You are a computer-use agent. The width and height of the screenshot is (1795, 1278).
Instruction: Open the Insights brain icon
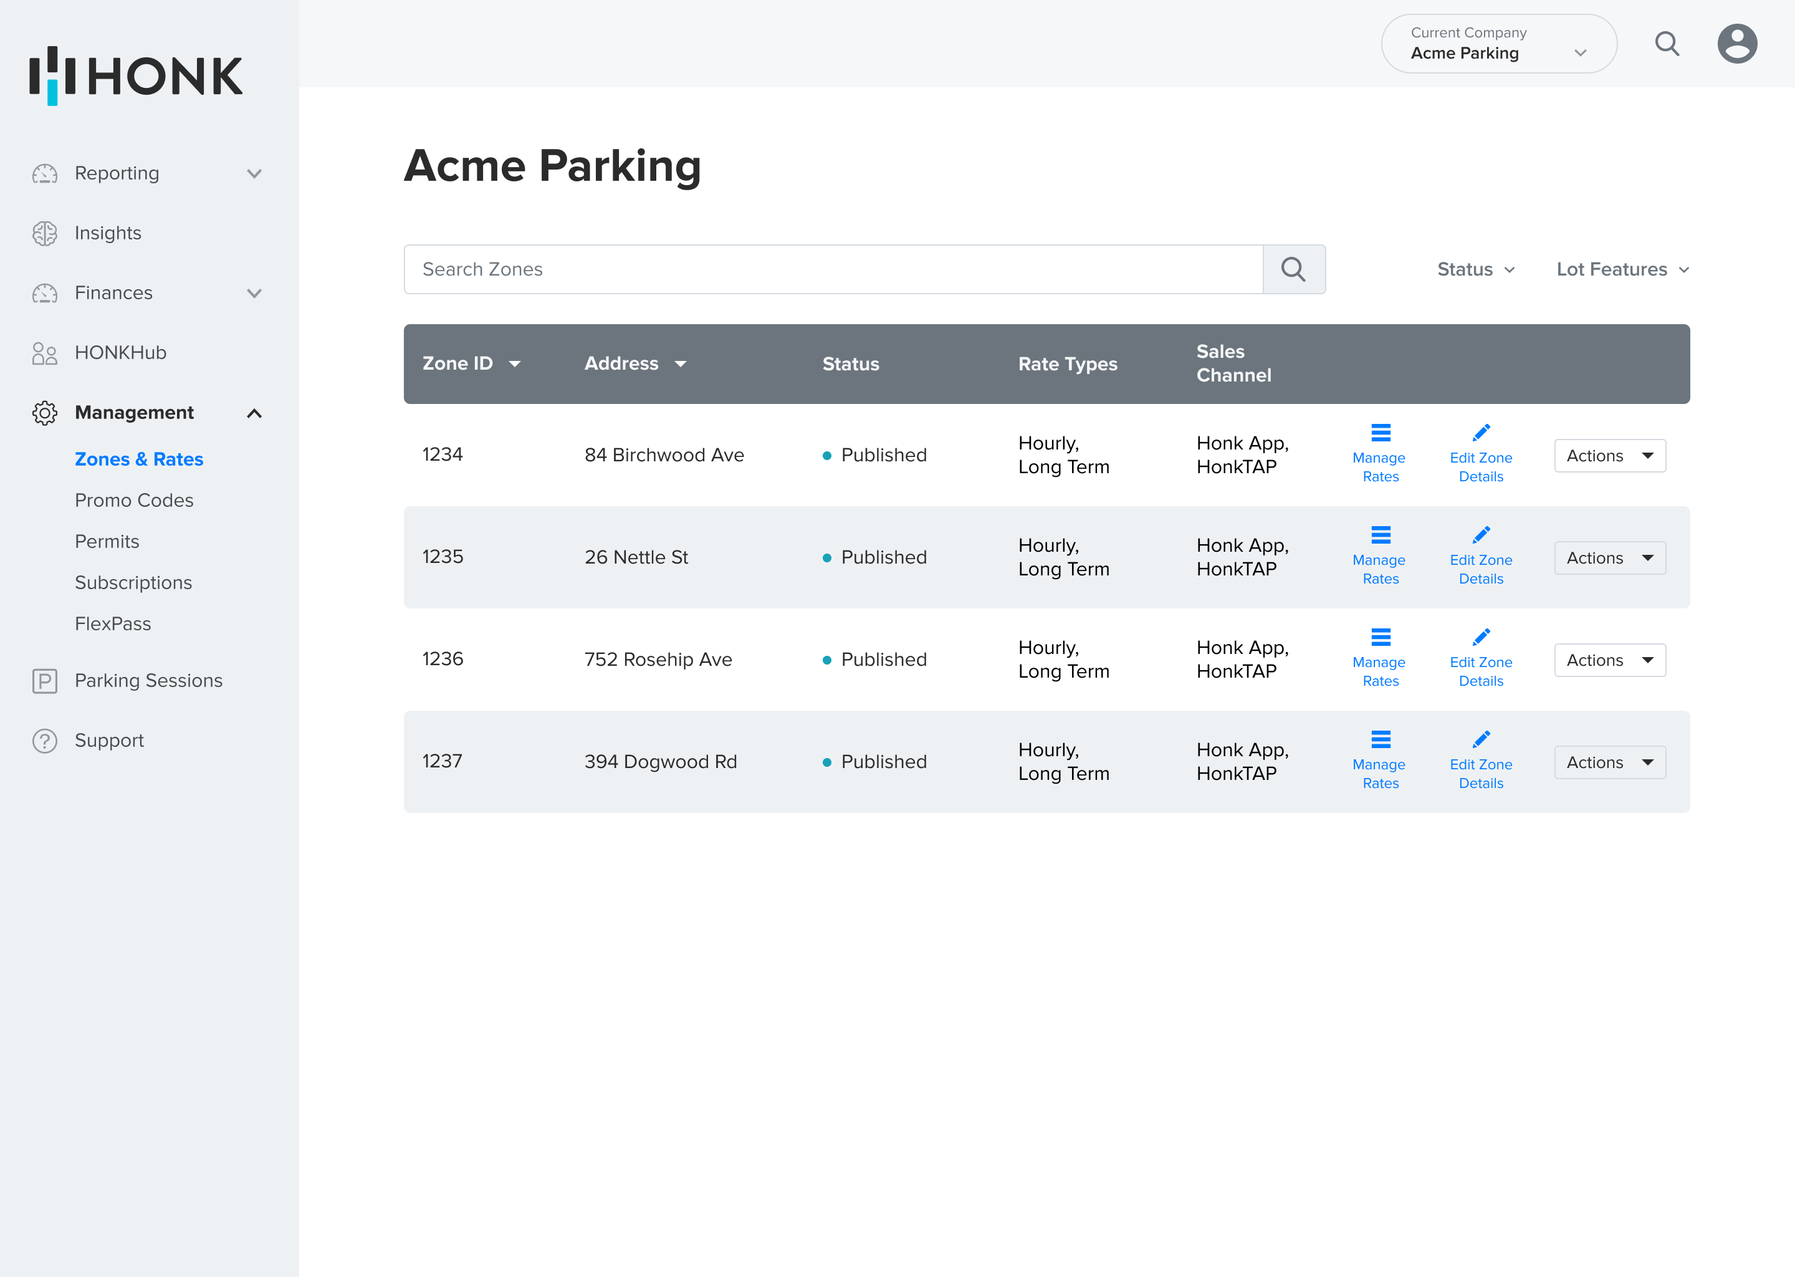45,233
